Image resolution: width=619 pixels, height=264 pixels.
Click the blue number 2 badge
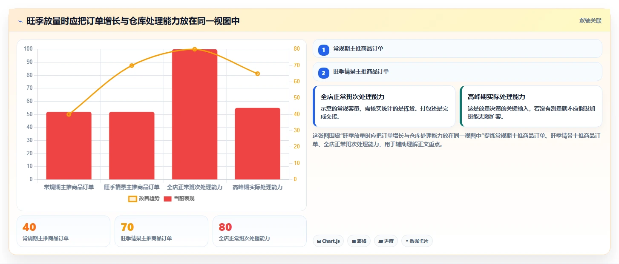point(323,73)
